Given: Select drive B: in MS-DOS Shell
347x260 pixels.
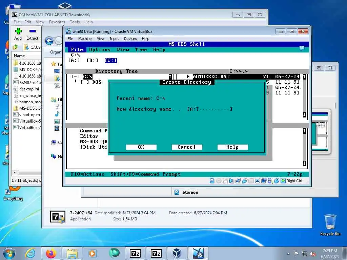Looking at the screenshot, I should (92, 60).
